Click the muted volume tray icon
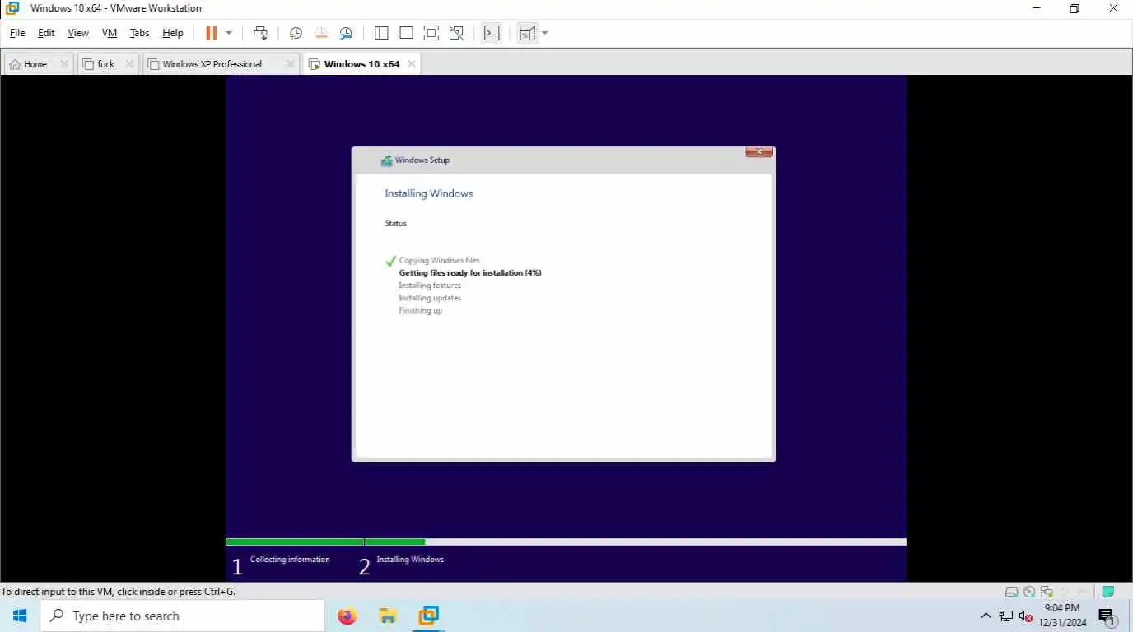This screenshot has height=632, width=1133. [x=1026, y=616]
